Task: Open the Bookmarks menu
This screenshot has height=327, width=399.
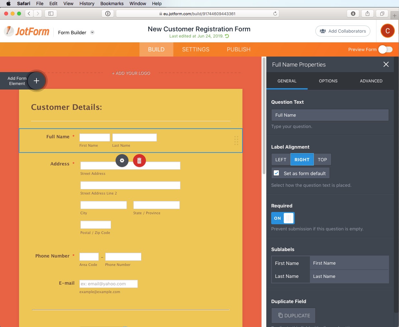Action: coord(112,4)
